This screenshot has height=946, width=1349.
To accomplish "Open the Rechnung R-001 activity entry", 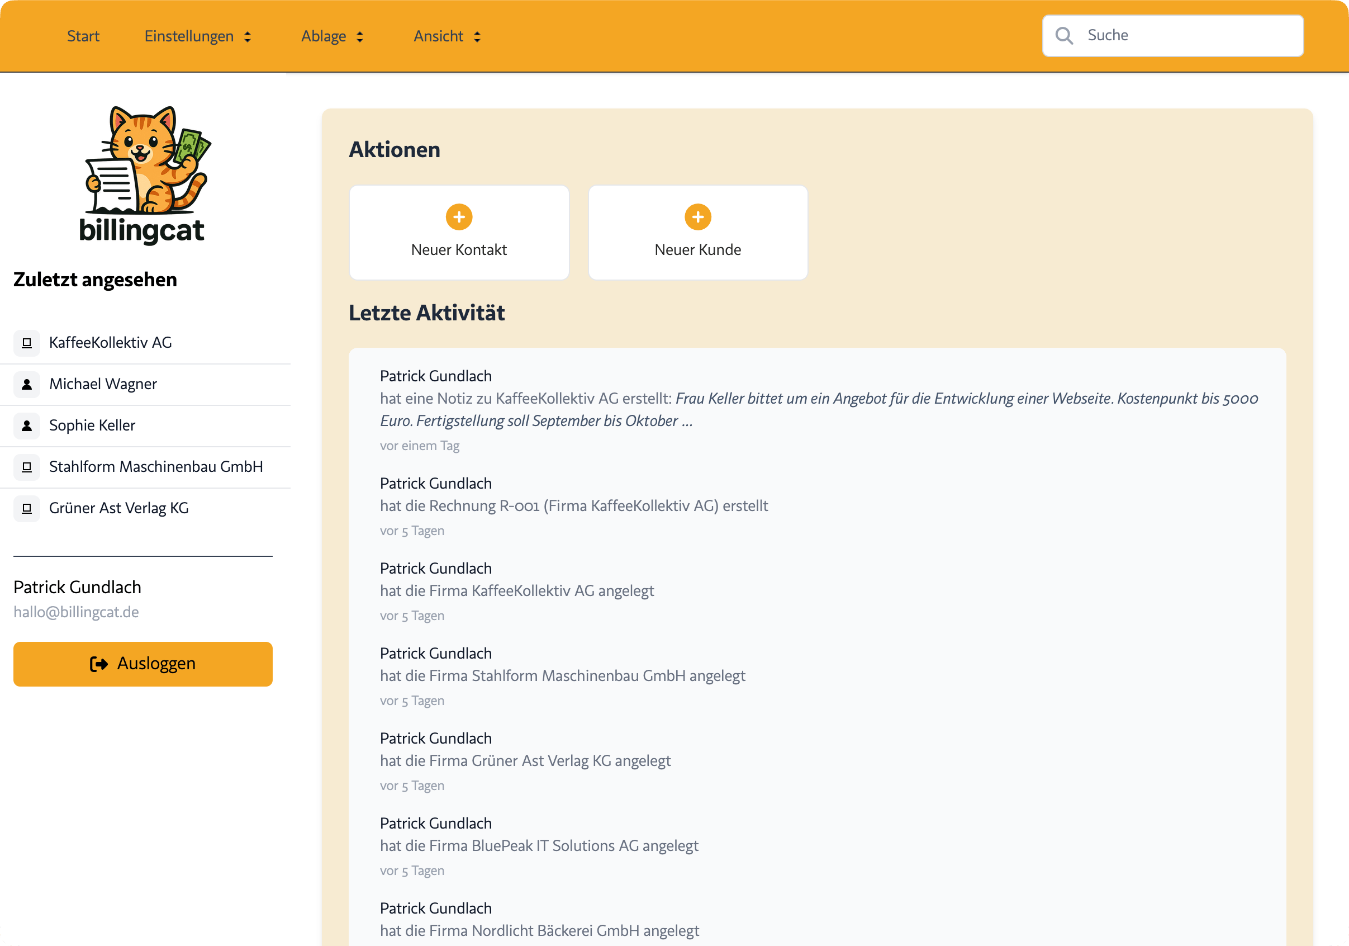I will click(x=573, y=505).
